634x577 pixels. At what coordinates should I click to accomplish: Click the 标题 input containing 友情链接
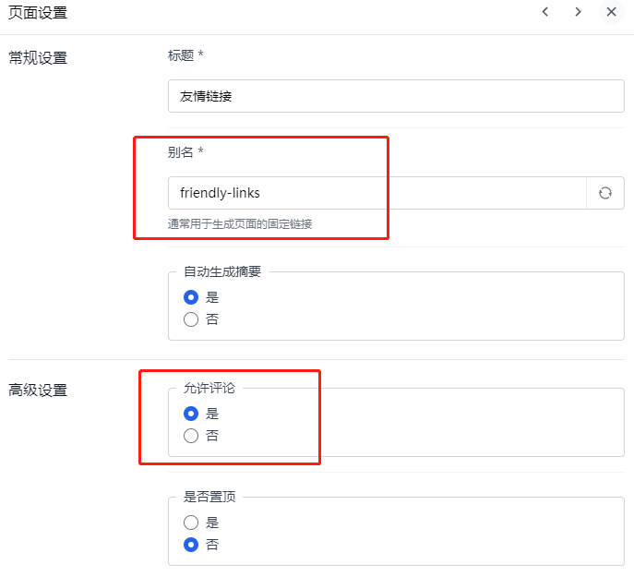coord(396,96)
